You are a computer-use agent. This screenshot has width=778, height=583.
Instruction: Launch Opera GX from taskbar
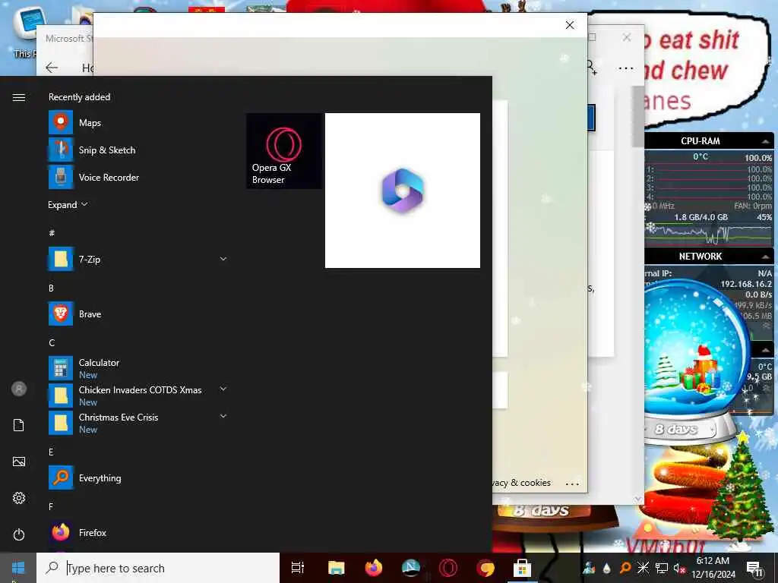(448, 568)
